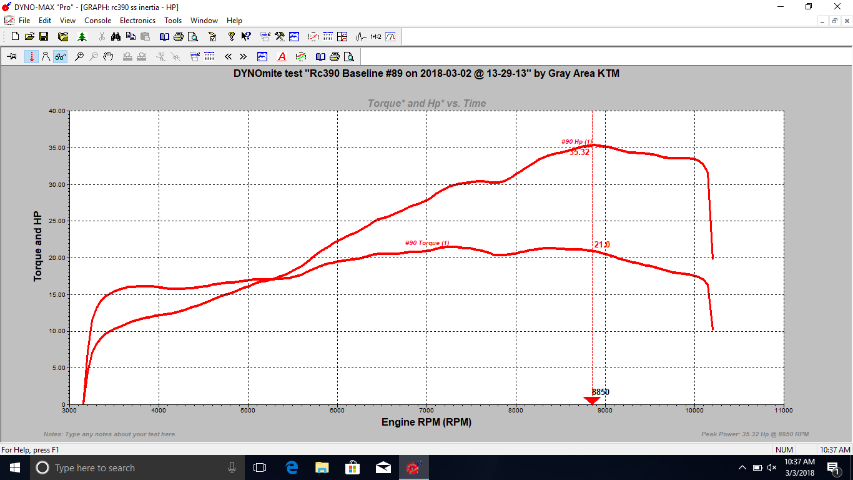The height and width of the screenshot is (480, 853).
Task: Toggle the red vertical cursor line tool
Action: tap(31, 56)
